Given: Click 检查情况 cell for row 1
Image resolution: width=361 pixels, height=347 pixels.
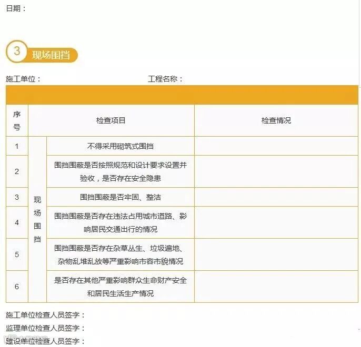Looking at the screenshot, I should (276, 146).
